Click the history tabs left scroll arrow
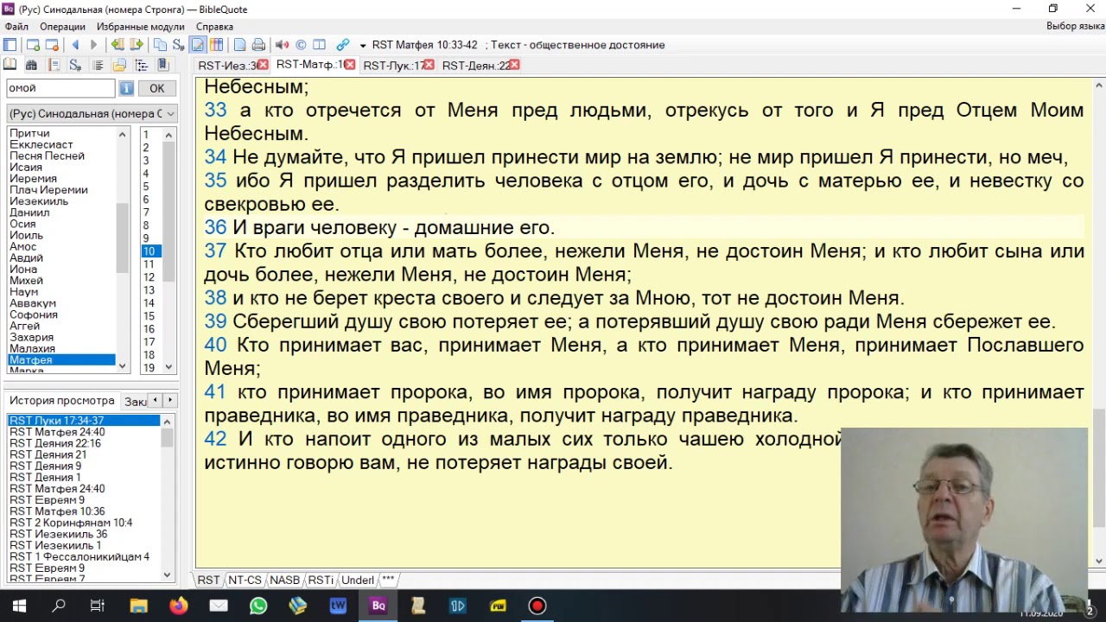 tap(156, 400)
